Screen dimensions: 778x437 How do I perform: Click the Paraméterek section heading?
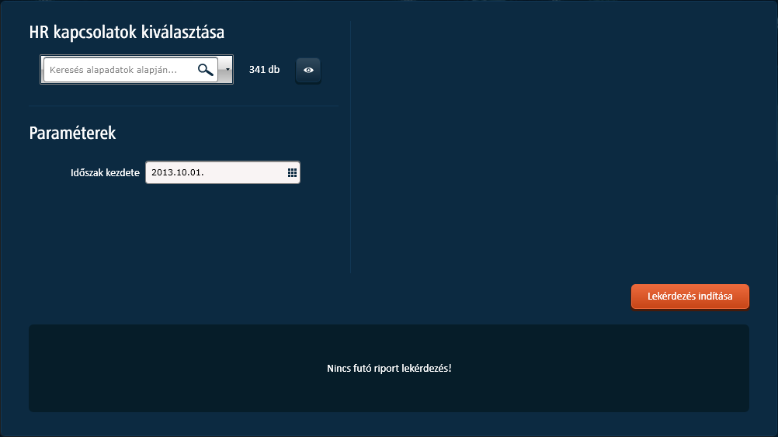click(x=72, y=133)
